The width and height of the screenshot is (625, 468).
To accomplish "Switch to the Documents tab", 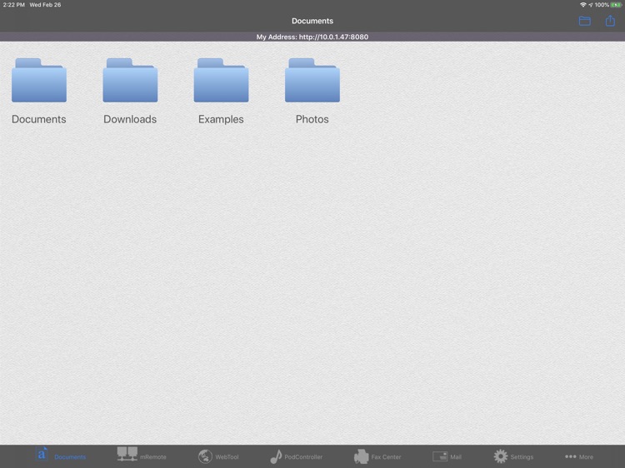I will pyautogui.click(x=61, y=456).
